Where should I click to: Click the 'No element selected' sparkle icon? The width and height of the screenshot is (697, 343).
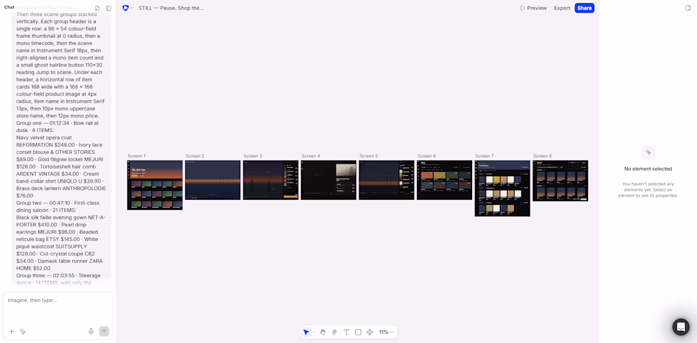tap(648, 152)
